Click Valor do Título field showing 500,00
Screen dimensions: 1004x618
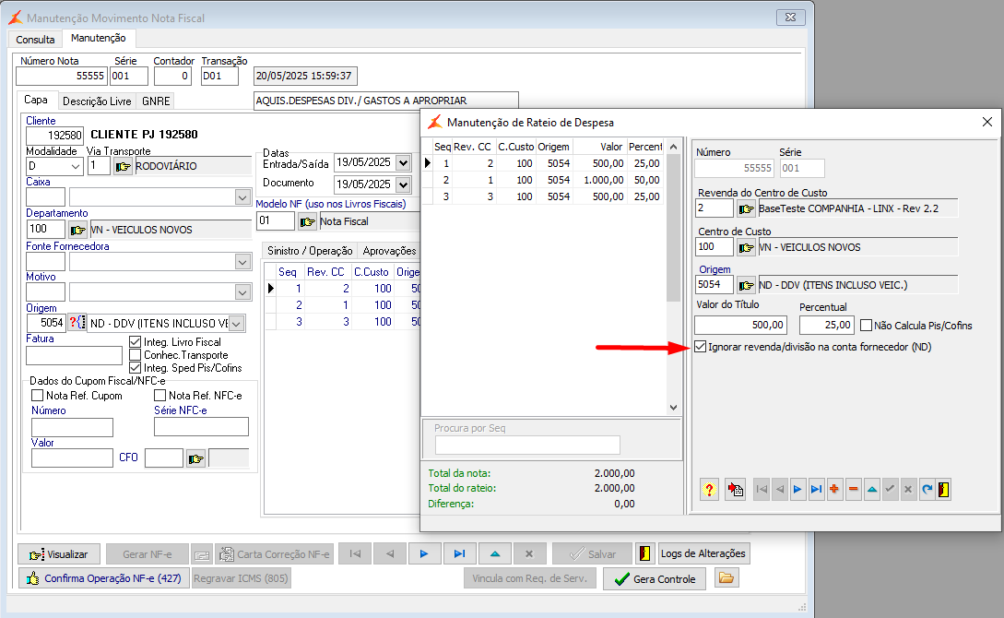tap(741, 326)
